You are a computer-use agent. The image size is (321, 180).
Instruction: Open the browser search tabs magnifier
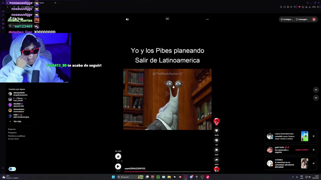click(308, 3)
